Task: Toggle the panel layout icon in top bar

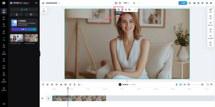Action: click(207, 3)
